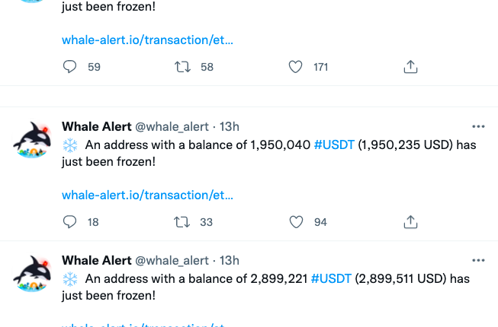Open 13h timestamp of 1,950,040 USDT tweet
This screenshot has width=498, height=327.
[230, 126]
